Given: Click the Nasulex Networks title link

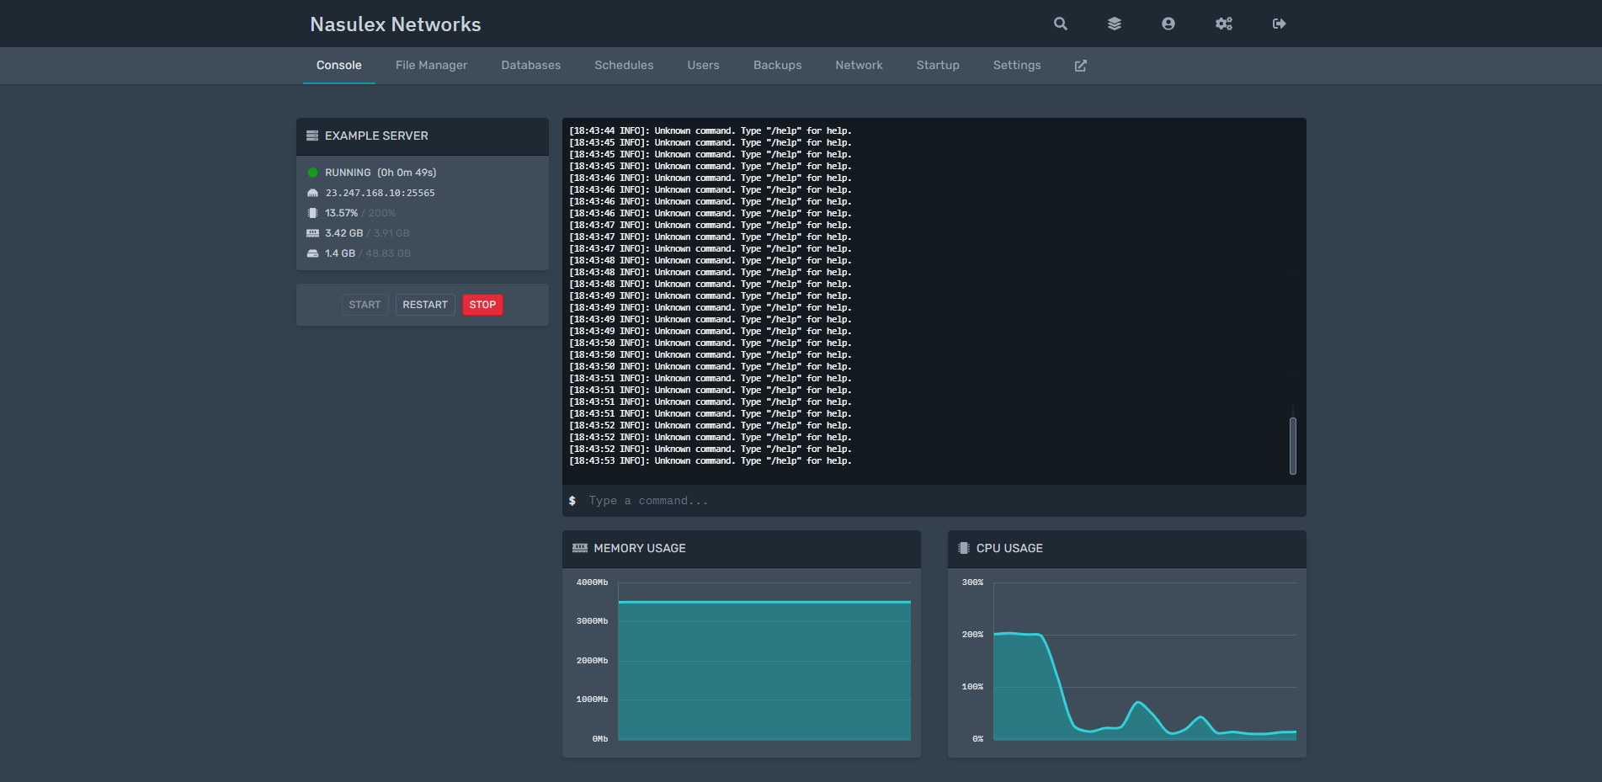Looking at the screenshot, I should point(395,24).
